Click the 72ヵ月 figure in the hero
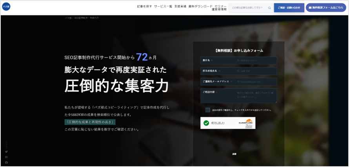349x167 pixels. click(146, 57)
